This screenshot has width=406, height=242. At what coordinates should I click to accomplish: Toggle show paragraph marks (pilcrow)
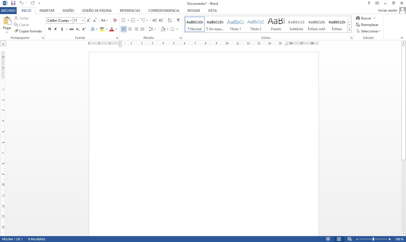pos(178,20)
